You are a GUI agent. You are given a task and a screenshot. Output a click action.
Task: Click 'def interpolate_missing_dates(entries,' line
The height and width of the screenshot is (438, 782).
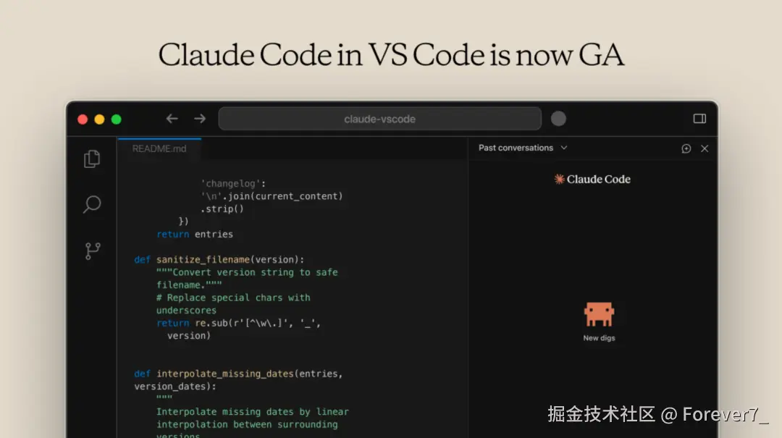tap(238, 374)
